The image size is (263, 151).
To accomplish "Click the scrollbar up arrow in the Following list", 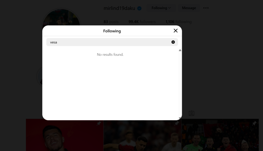I will tap(180, 50).
